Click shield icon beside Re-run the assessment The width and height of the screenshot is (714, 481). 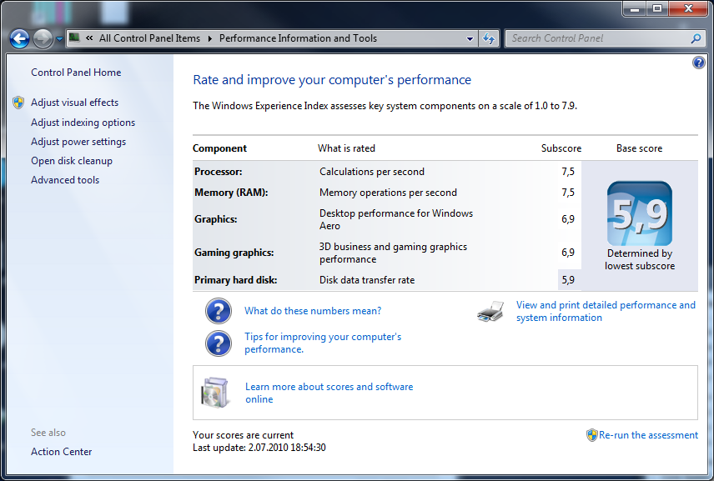coord(591,435)
